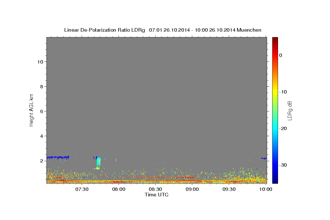The image size is (330, 220).
Task: Click the height tick label 6
Action: coord(42,111)
